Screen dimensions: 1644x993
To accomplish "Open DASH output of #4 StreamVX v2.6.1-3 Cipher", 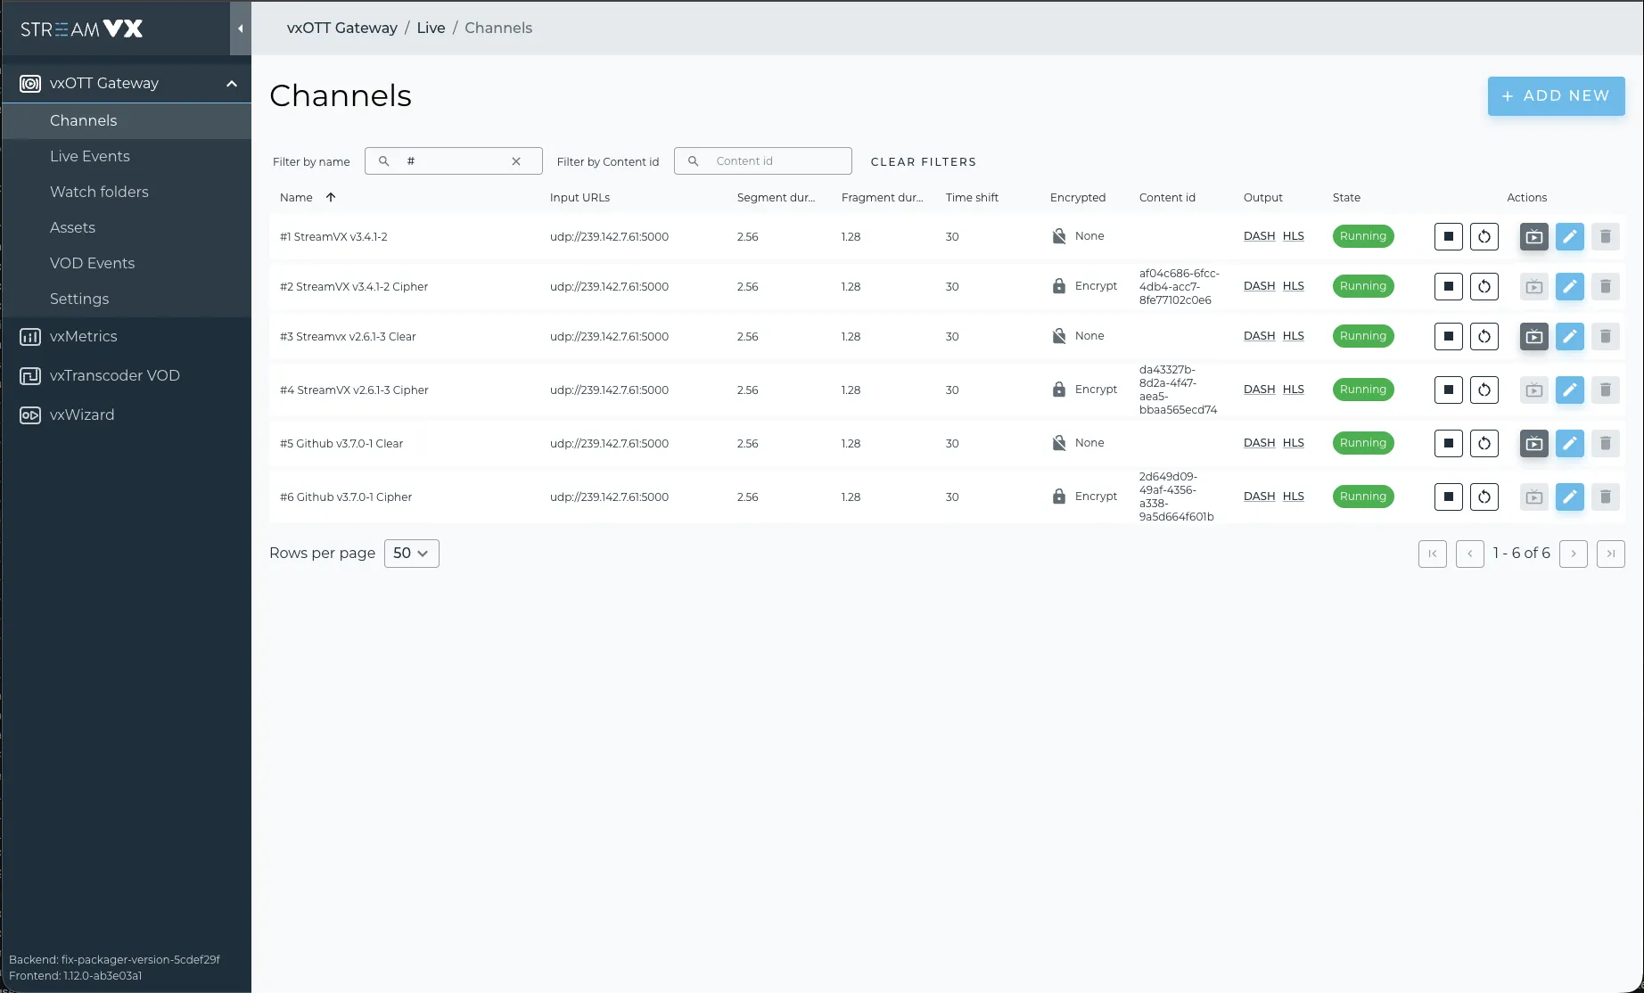I will point(1259,390).
